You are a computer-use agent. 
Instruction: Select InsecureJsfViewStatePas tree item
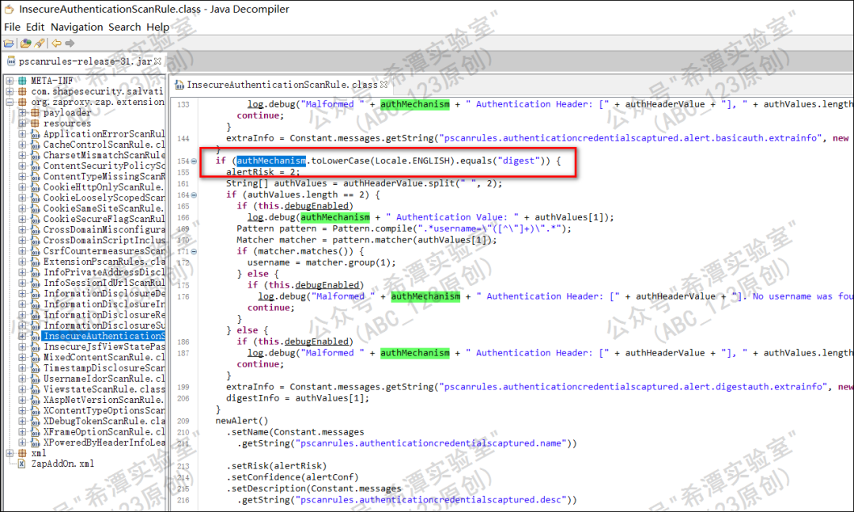point(104,347)
